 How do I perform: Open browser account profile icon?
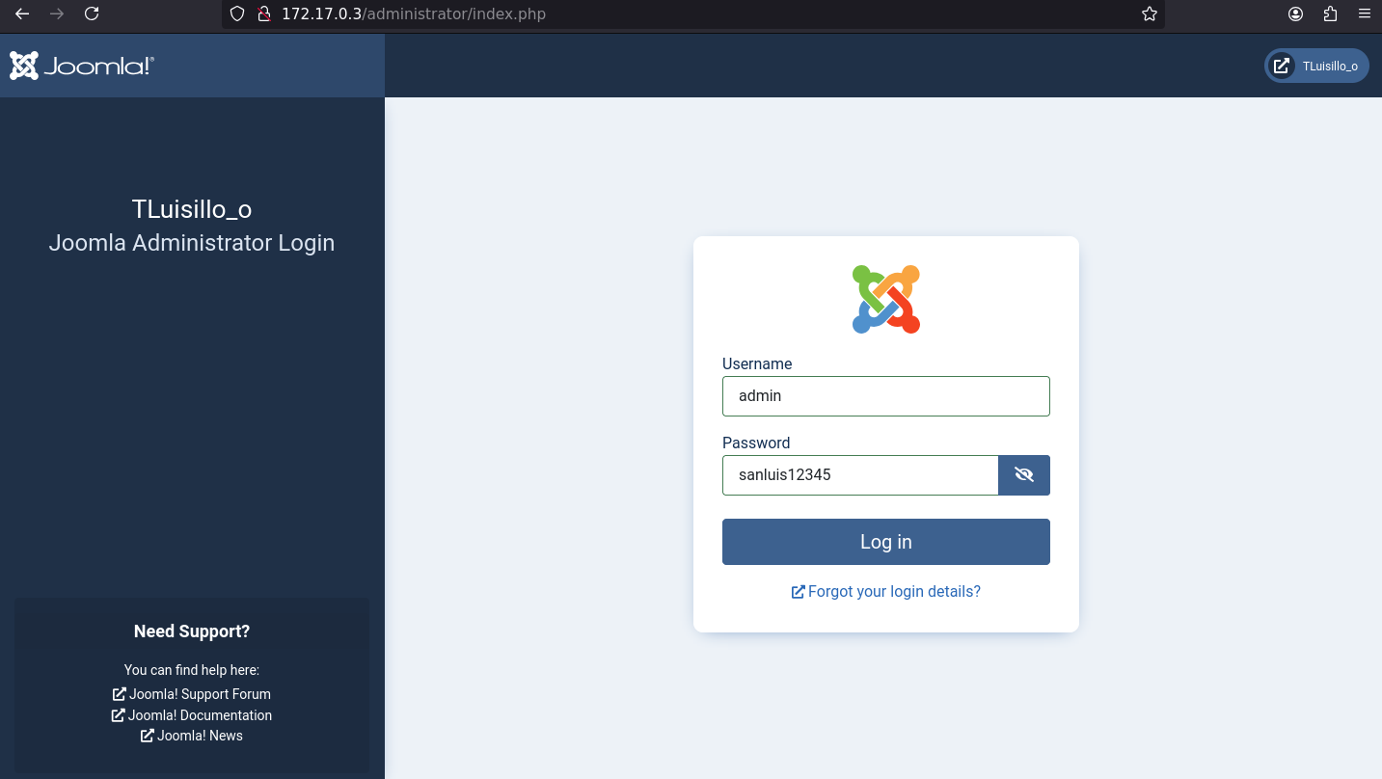tap(1296, 13)
